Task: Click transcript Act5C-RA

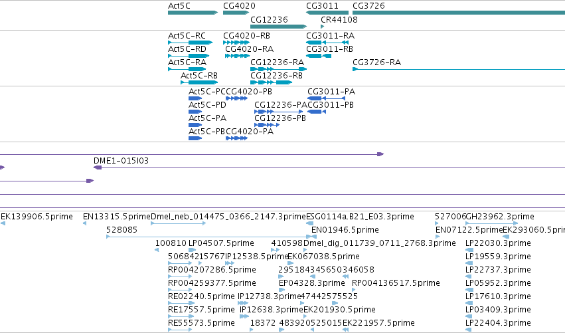Action: pyautogui.click(x=187, y=69)
